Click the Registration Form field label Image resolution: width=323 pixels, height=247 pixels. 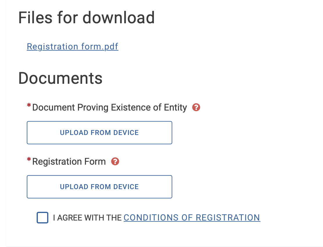(x=69, y=161)
